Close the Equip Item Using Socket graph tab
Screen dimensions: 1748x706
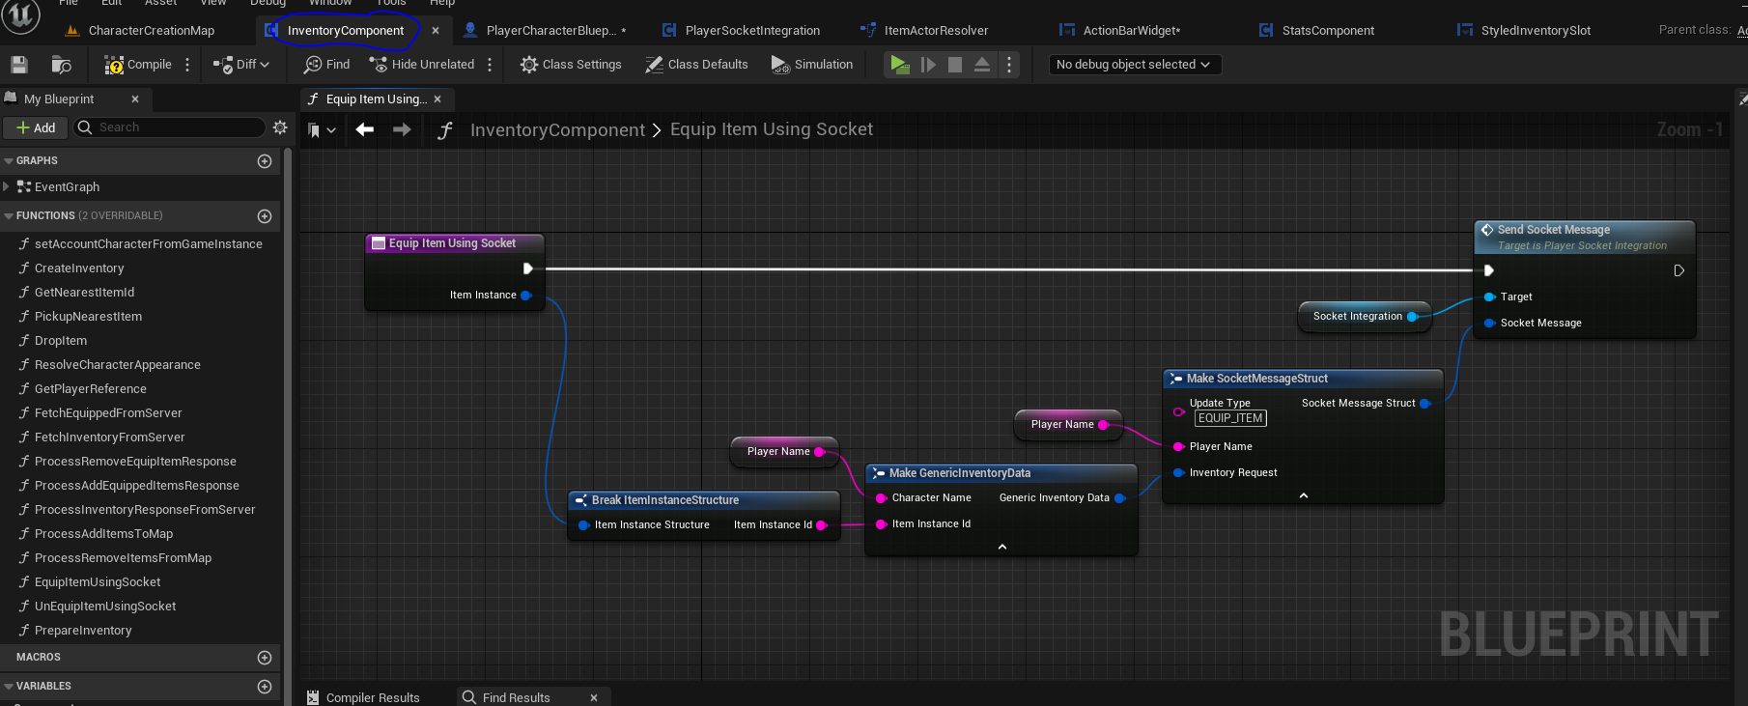437,99
